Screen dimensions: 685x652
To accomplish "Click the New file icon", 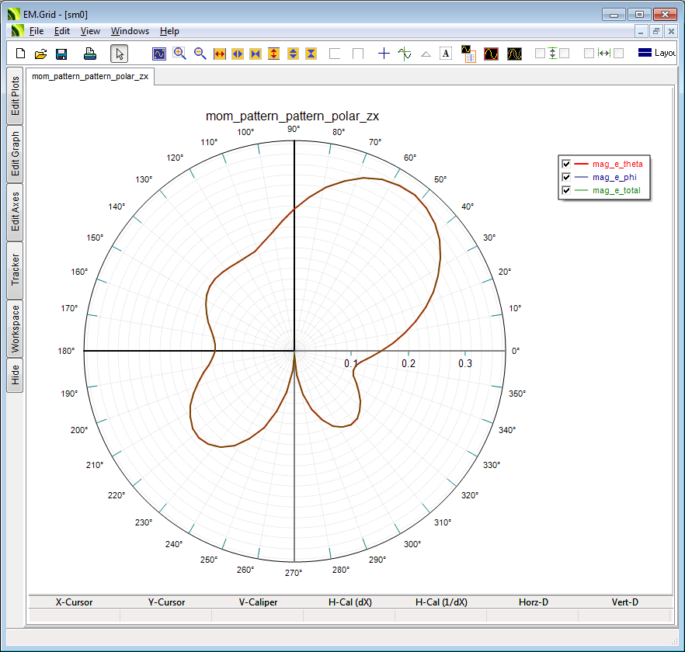I will point(21,54).
